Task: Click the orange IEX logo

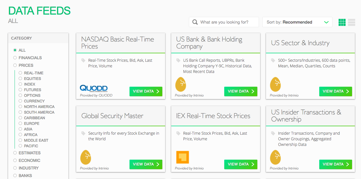Action: click(182, 157)
